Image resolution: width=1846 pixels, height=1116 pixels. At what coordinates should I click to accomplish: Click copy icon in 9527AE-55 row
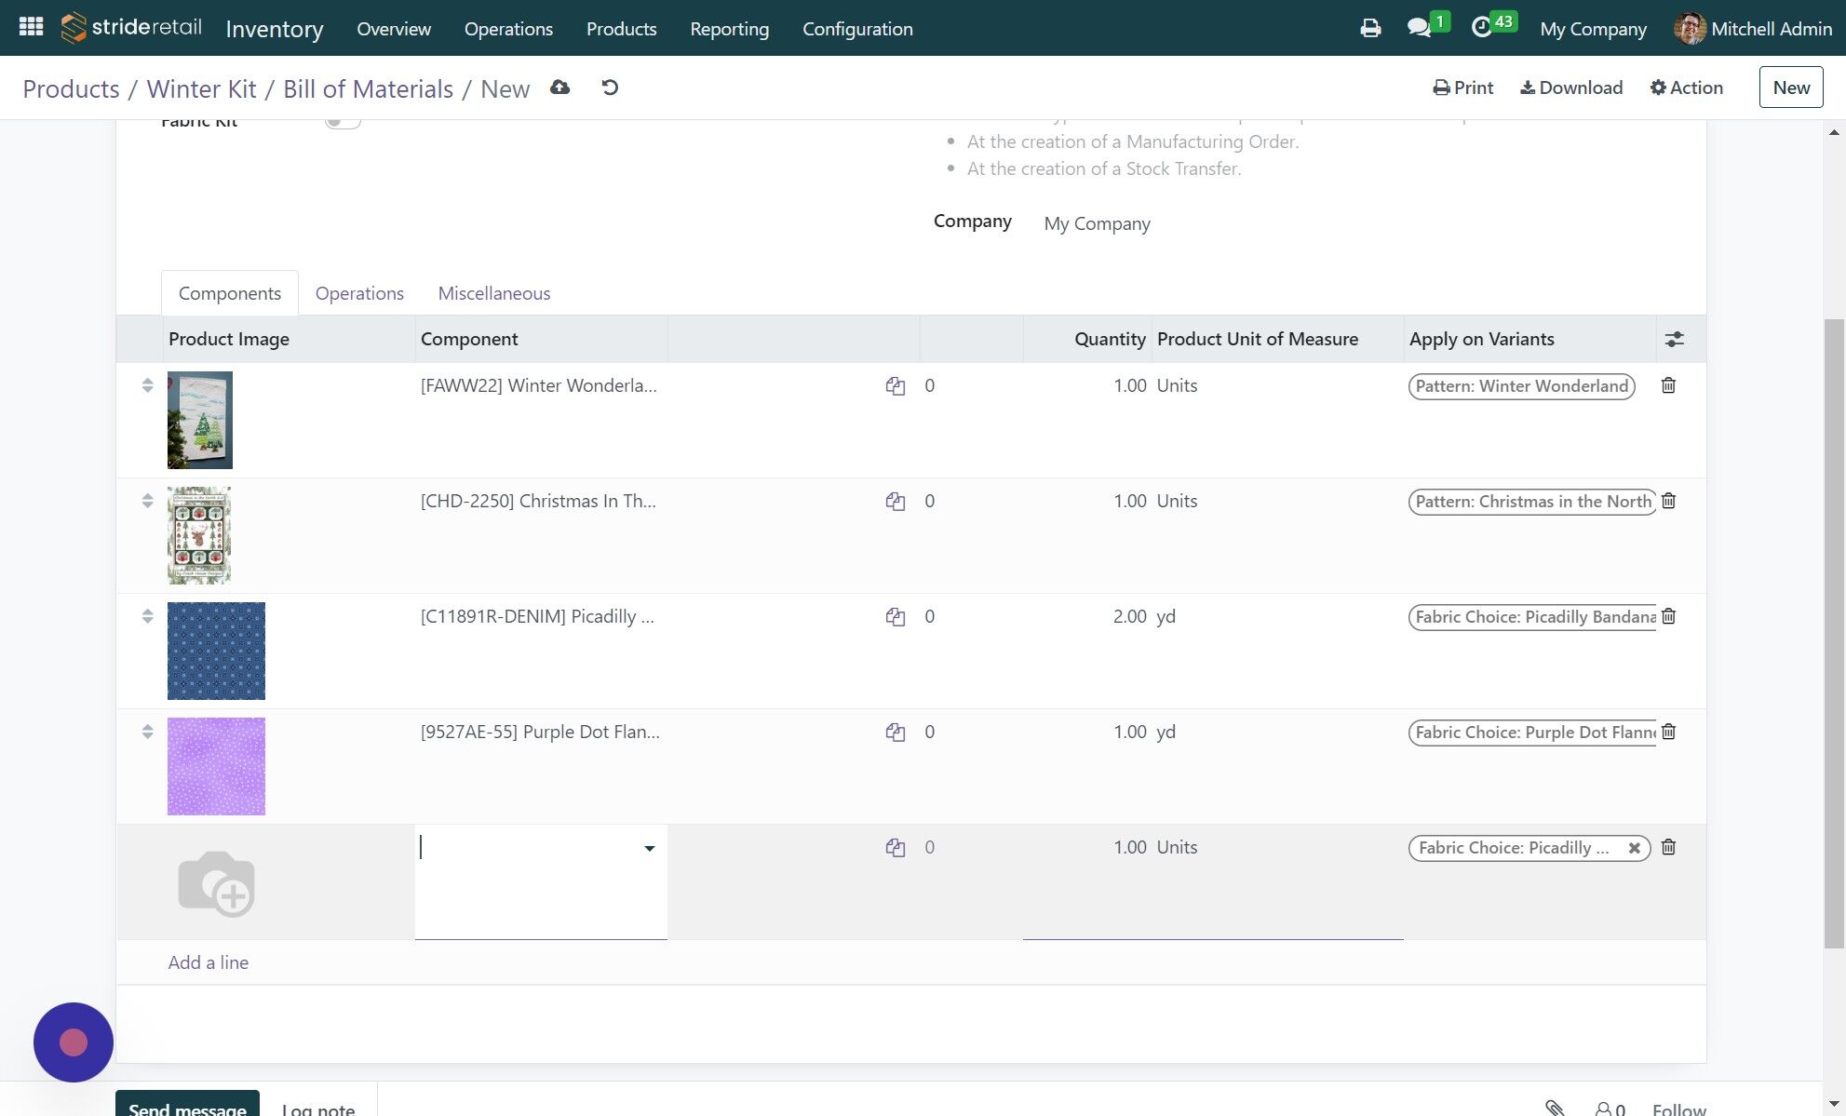click(896, 733)
